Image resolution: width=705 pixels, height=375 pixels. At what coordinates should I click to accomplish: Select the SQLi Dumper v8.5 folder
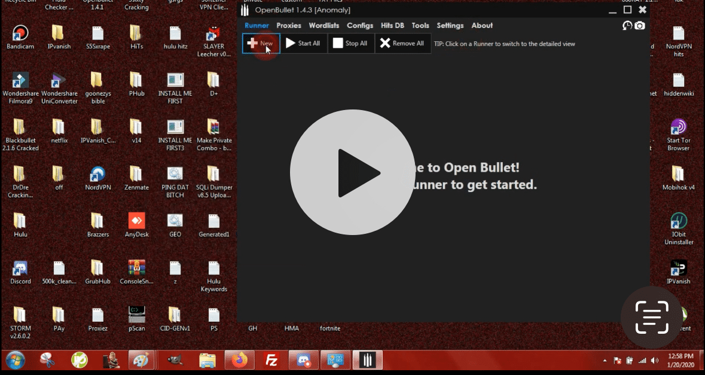(x=214, y=182)
